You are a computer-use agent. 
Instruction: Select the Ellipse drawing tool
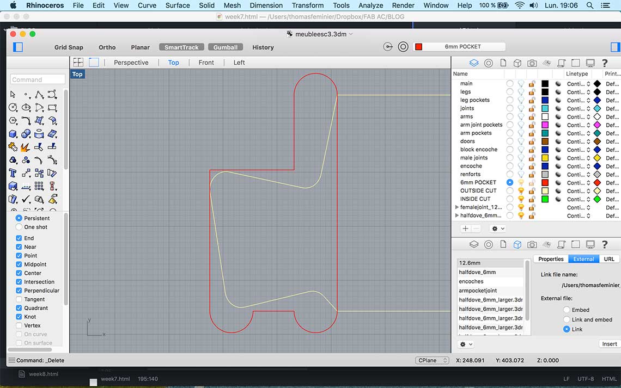tap(26, 108)
